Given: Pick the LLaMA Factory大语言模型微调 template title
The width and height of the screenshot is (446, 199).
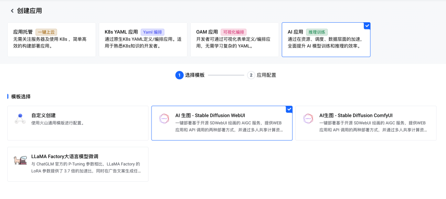Looking at the screenshot, I should pyautogui.click(x=65, y=156).
